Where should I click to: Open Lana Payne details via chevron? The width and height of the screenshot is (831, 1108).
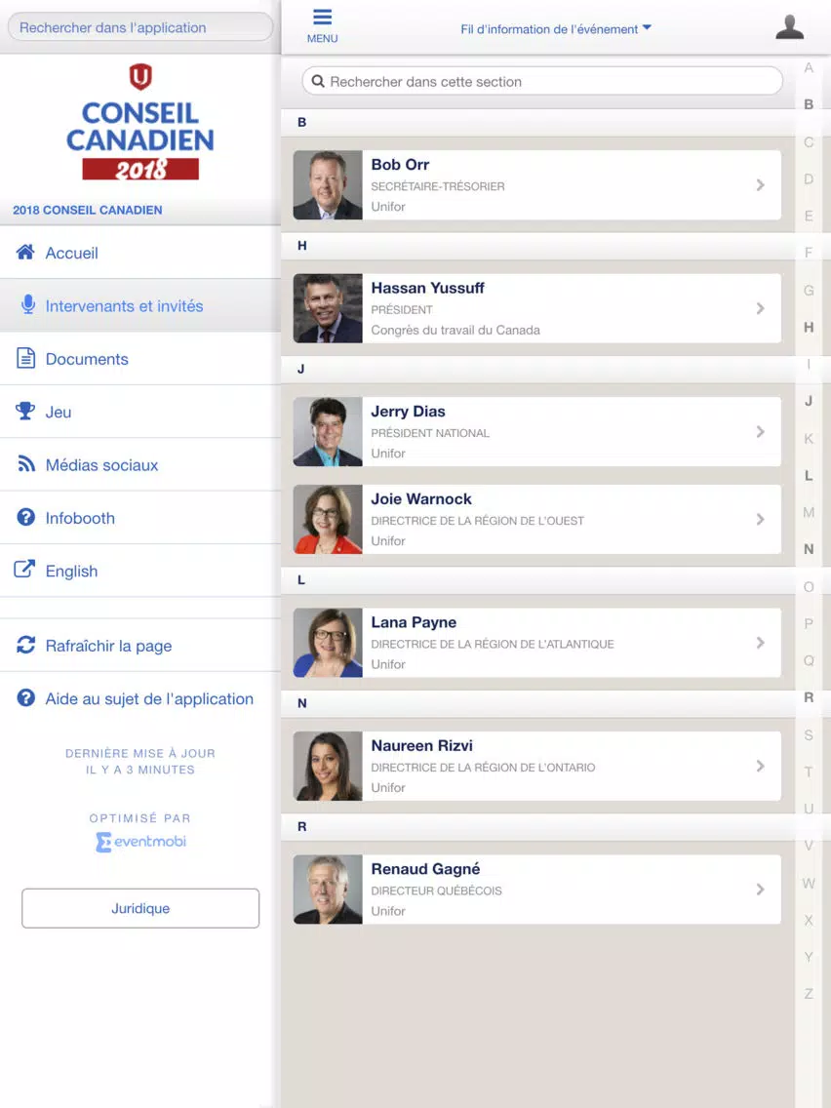pos(761,643)
